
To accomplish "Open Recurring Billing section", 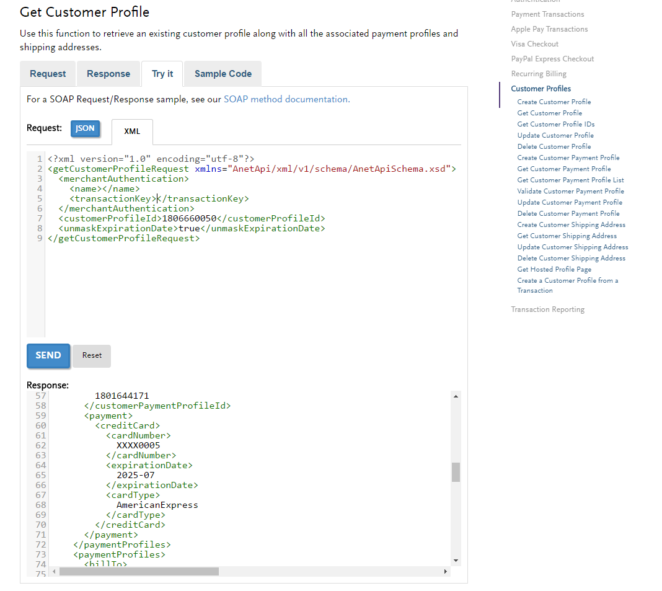I will pos(539,74).
